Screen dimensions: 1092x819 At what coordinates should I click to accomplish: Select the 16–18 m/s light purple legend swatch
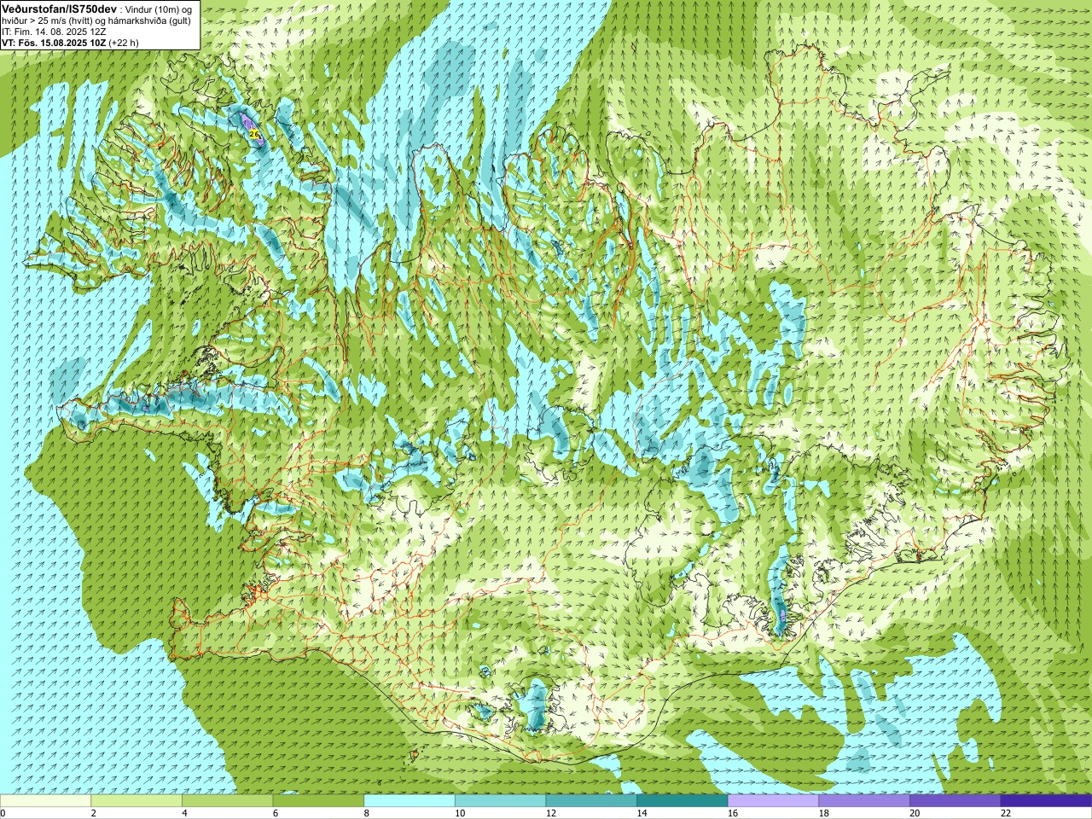773,801
